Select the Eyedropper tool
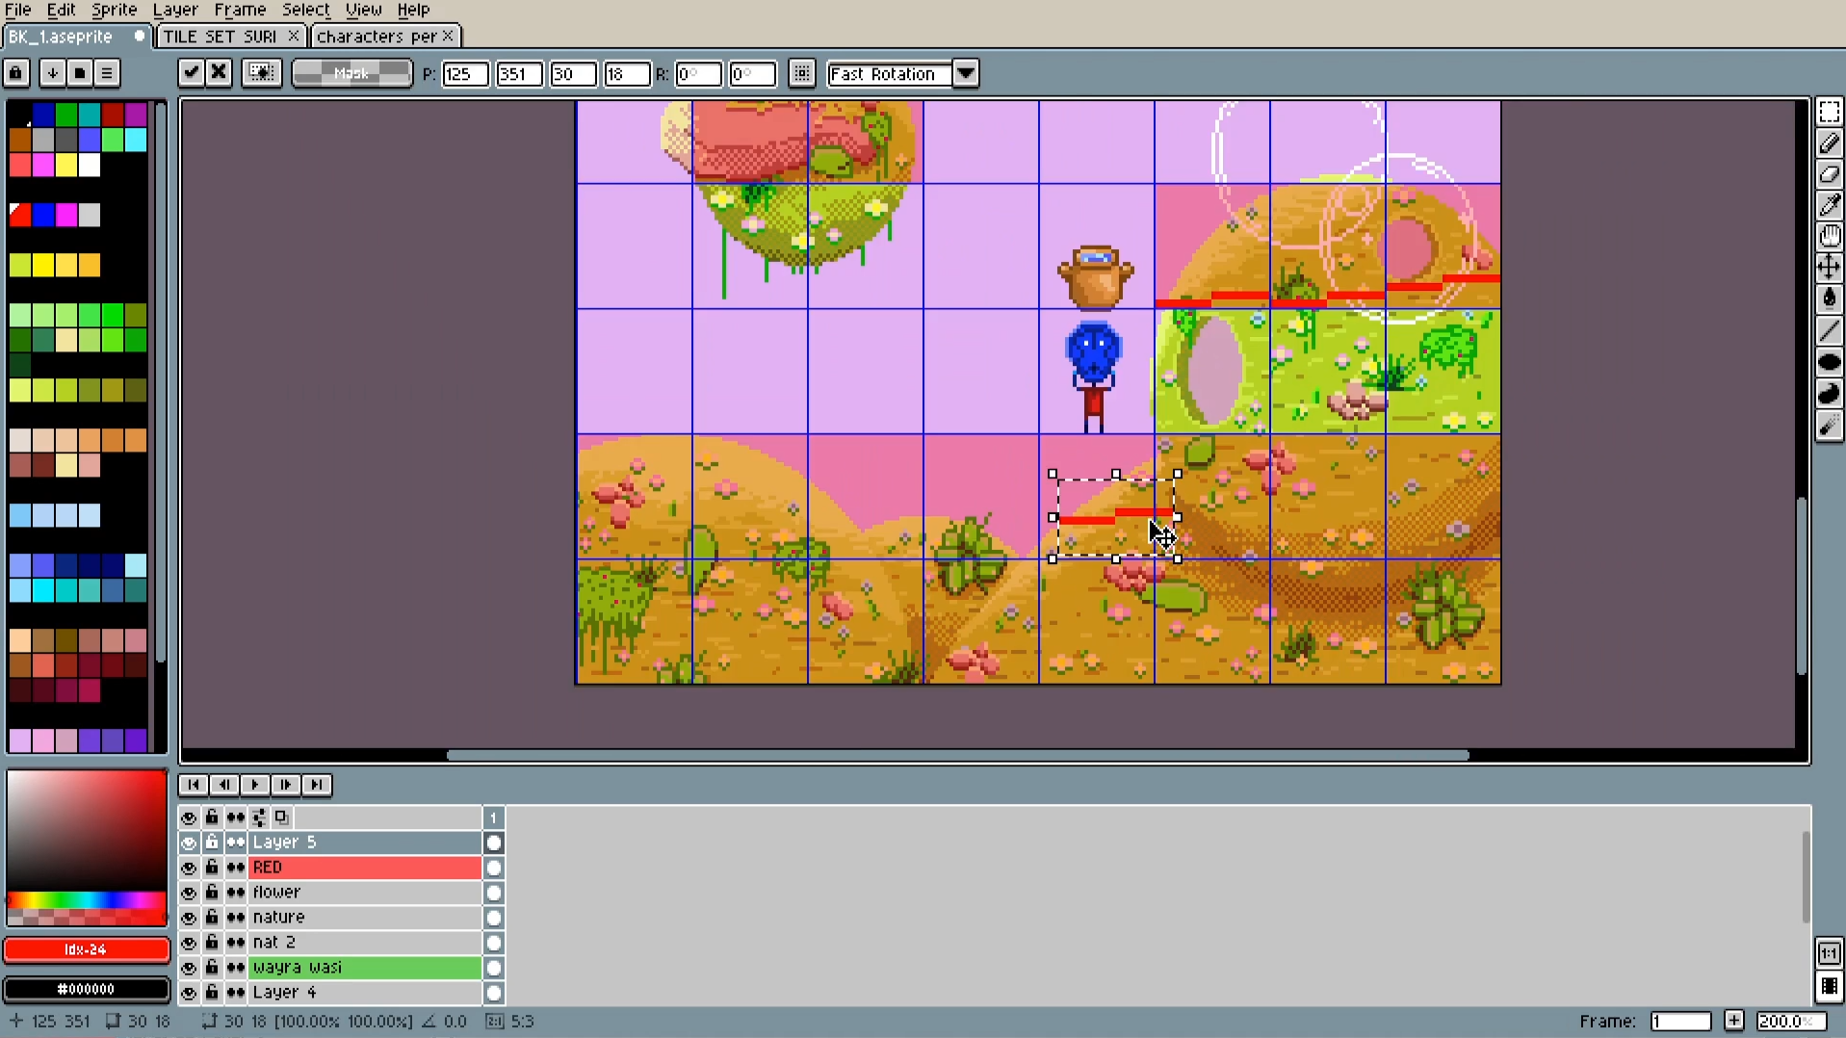This screenshot has height=1038, width=1846. click(1829, 205)
